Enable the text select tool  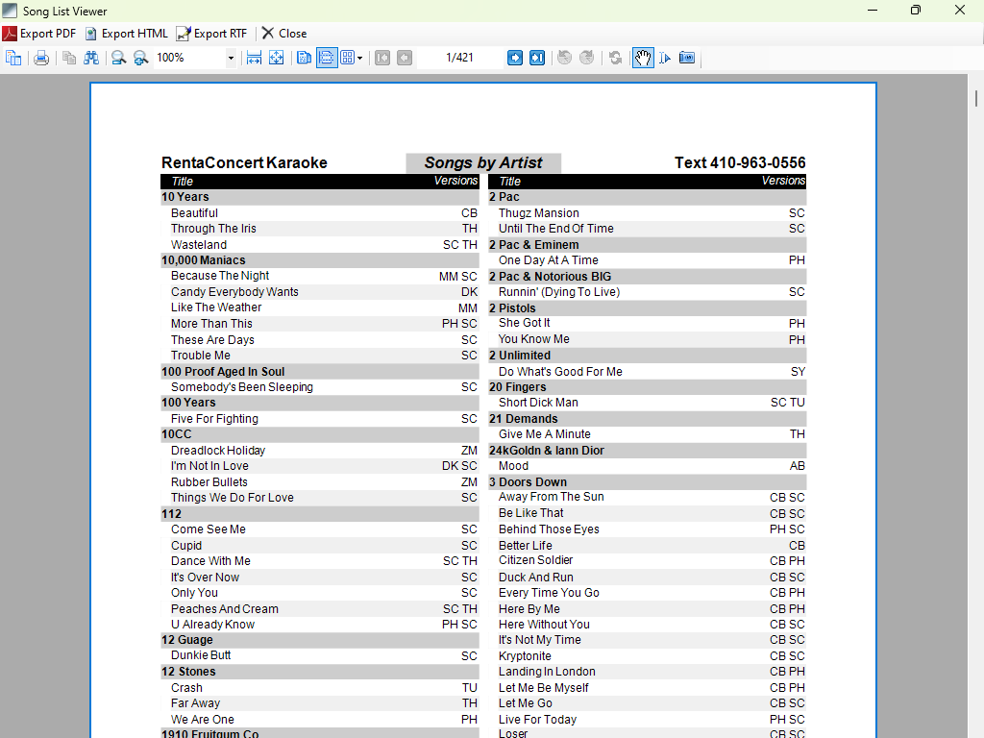pos(665,58)
